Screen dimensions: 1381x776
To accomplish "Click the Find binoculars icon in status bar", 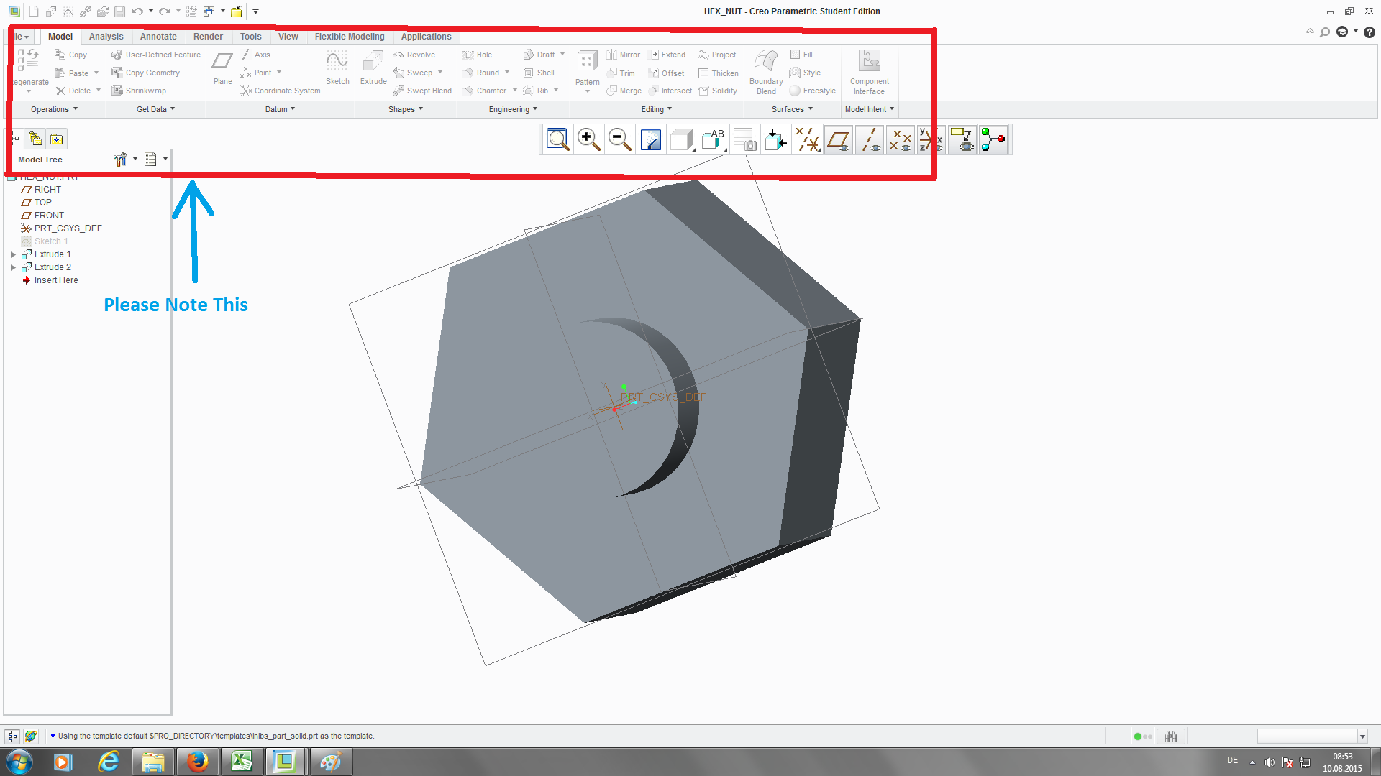I will 1171,736.
